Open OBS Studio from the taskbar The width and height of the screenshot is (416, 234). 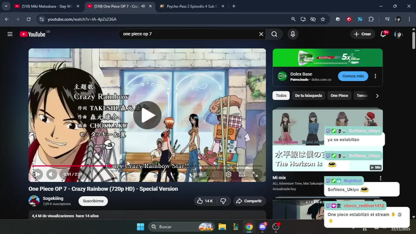click(276, 227)
